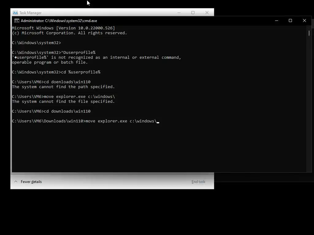Image resolution: width=314 pixels, height=235 pixels.
Task: Click 'The system cannot find the path specified.'
Action: coord(63,87)
